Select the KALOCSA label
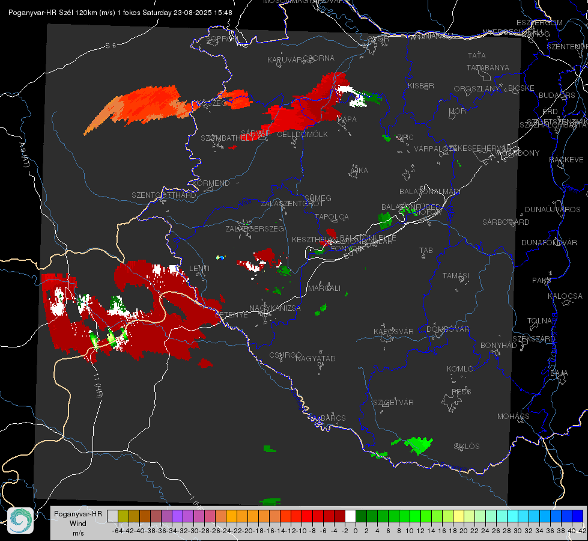The height and width of the screenshot is (541, 588). (x=565, y=296)
